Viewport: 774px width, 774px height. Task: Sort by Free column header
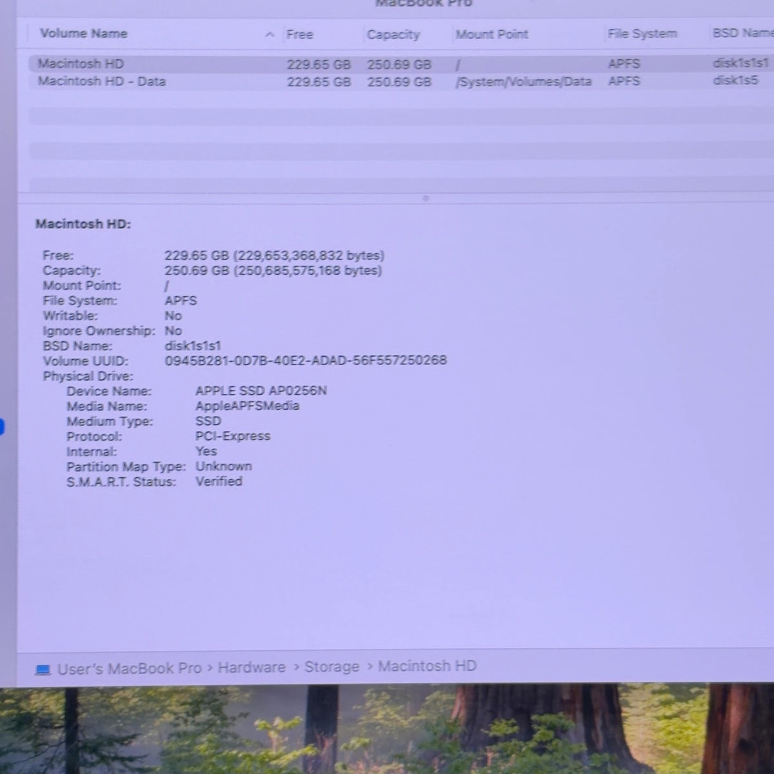(300, 34)
